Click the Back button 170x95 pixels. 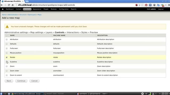coord(9,81)
